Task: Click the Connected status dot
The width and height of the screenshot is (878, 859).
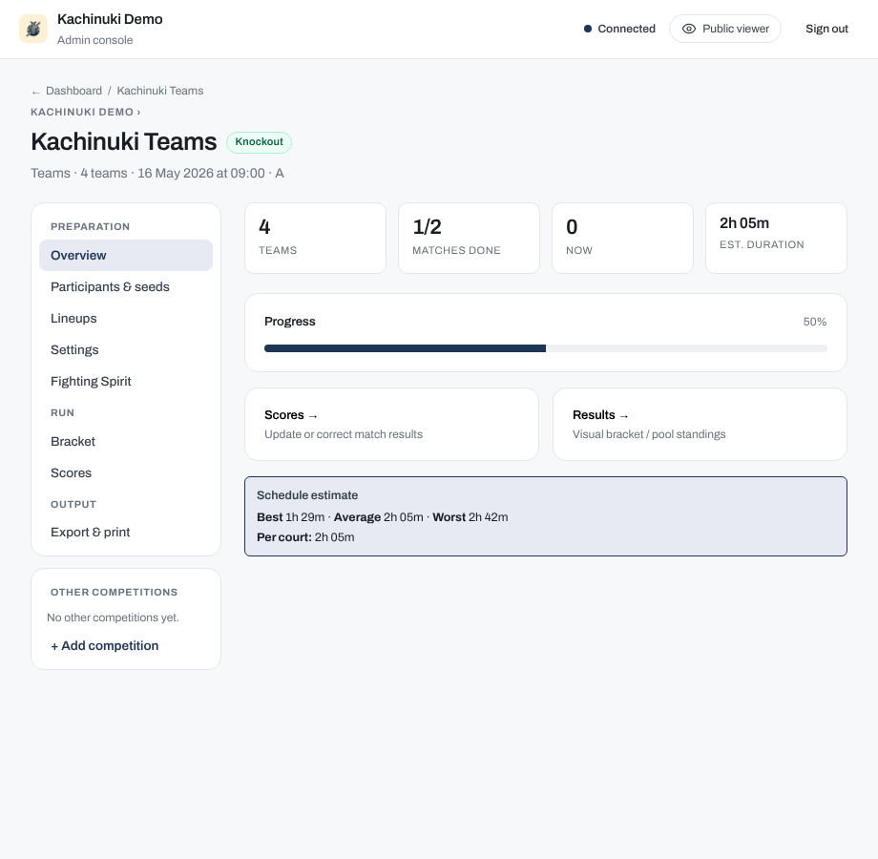Action: pos(587,29)
